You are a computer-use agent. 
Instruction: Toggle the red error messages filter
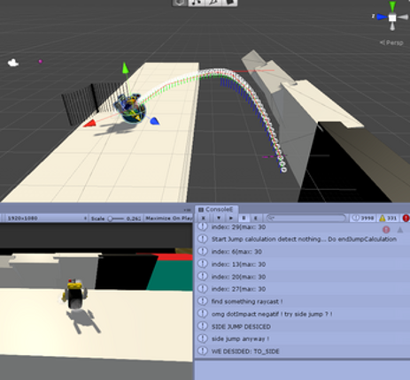pyautogui.click(x=406, y=218)
